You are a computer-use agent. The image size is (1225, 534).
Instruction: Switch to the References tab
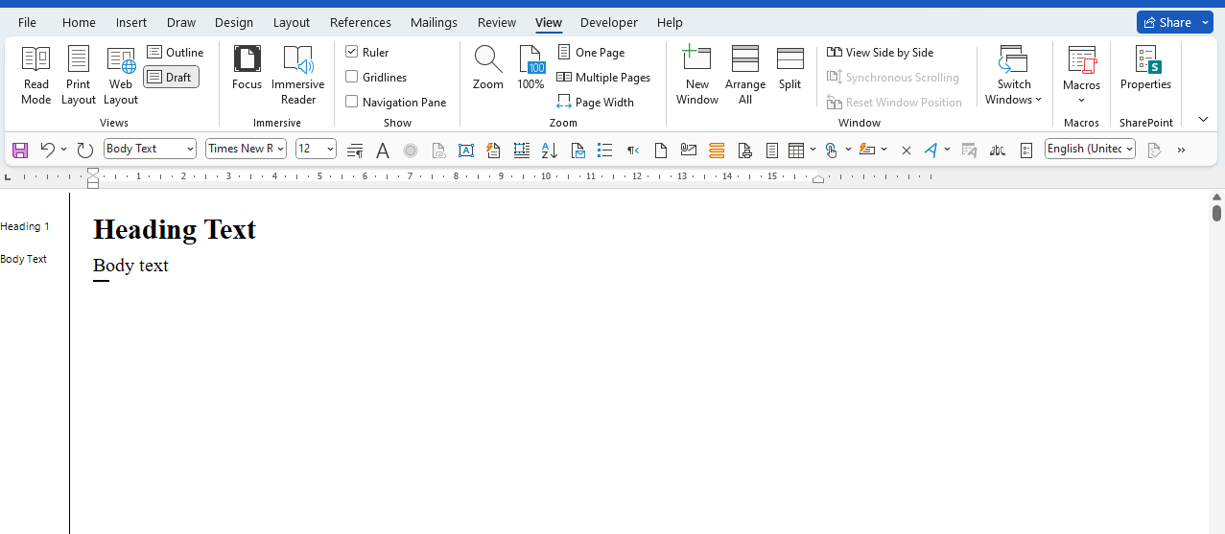361,22
